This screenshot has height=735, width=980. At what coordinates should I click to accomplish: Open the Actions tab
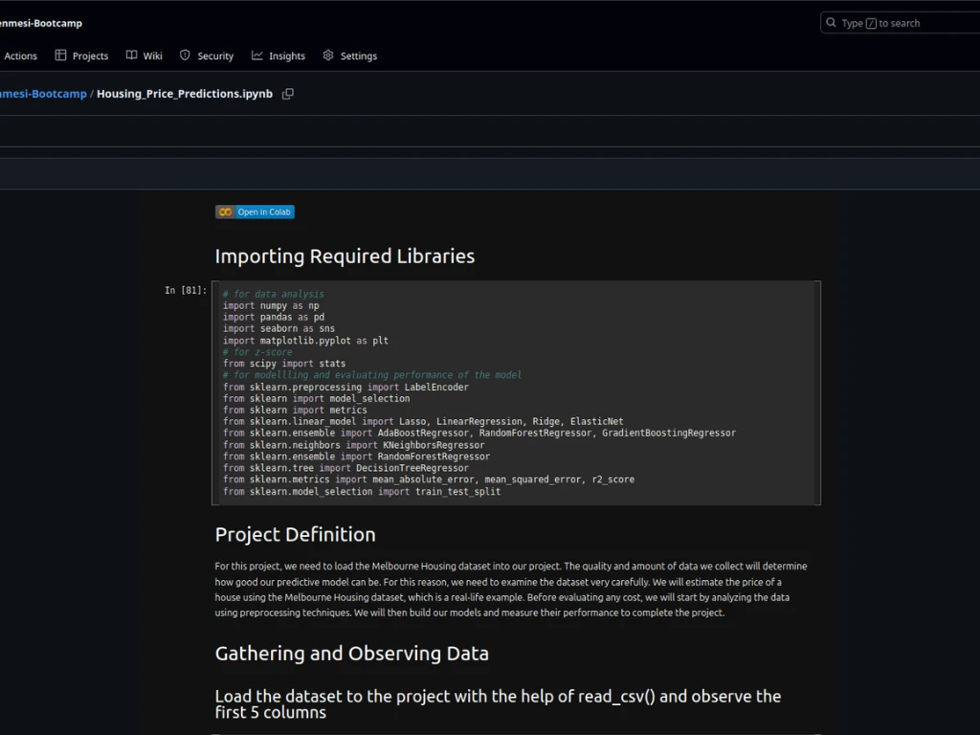[x=20, y=56]
